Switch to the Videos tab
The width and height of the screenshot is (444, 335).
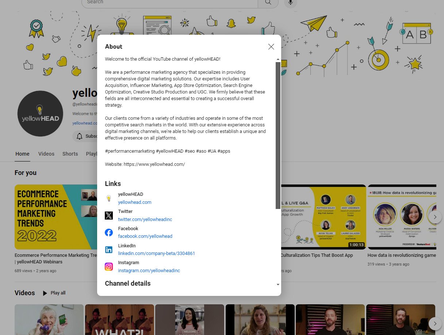coord(46,154)
